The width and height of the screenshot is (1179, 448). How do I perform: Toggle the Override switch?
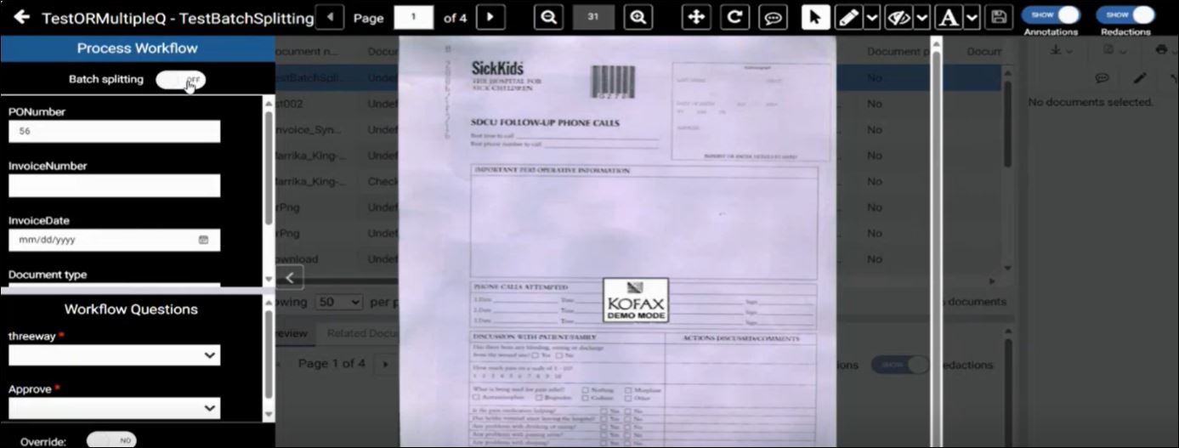(x=111, y=440)
